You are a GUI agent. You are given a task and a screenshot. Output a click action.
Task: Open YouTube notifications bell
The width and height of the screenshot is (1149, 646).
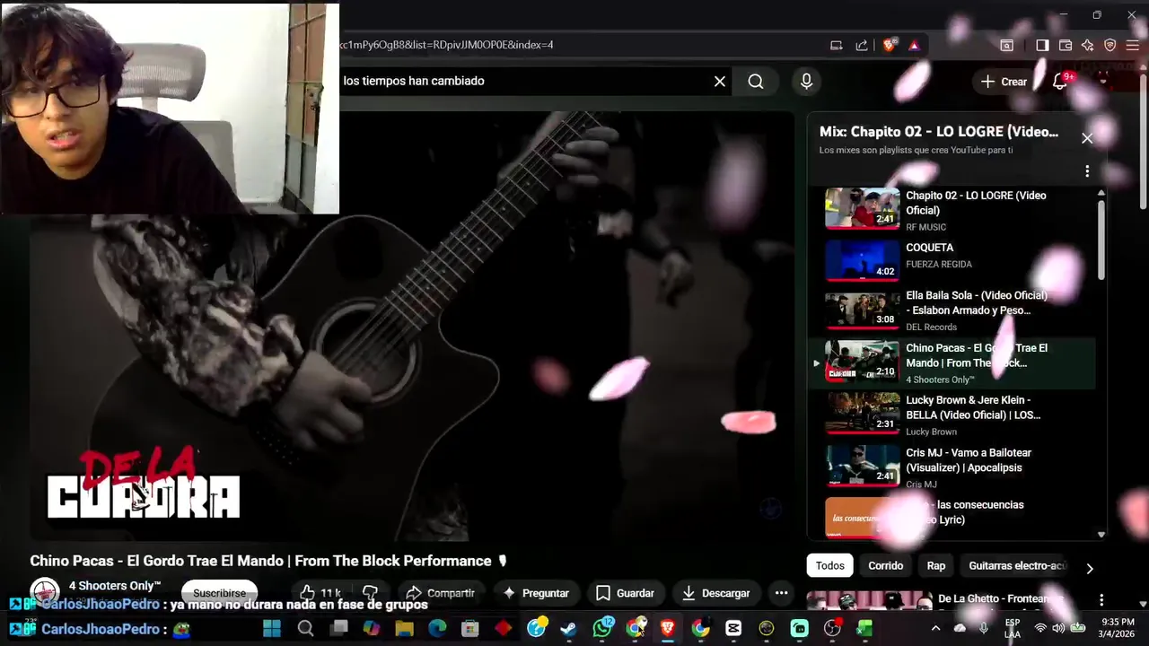(x=1060, y=82)
